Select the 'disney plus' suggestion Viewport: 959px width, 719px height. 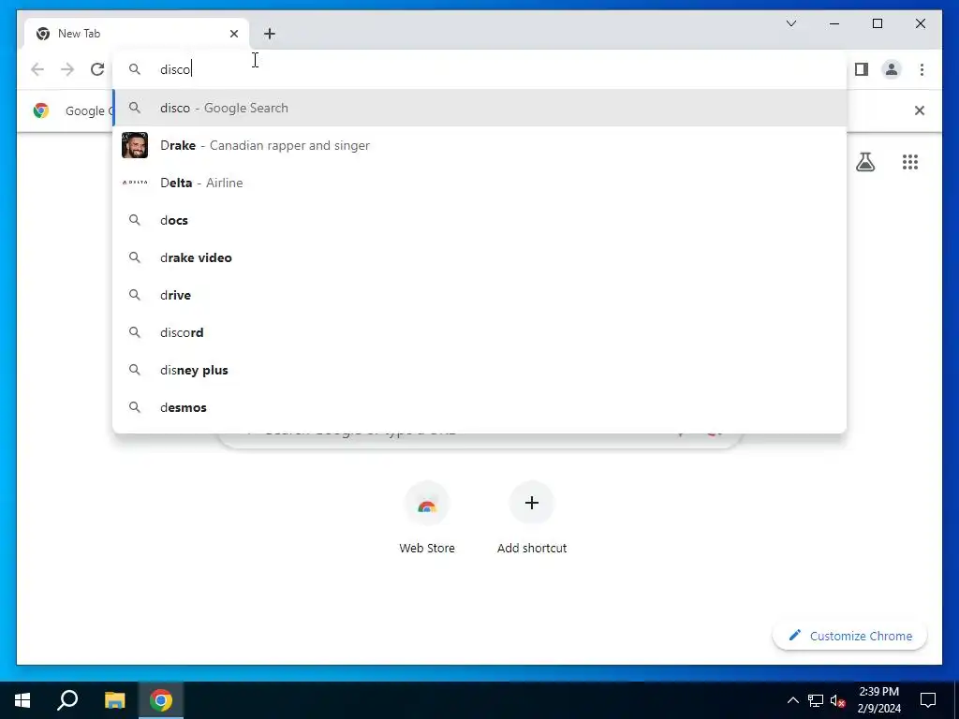coord(480,370)
